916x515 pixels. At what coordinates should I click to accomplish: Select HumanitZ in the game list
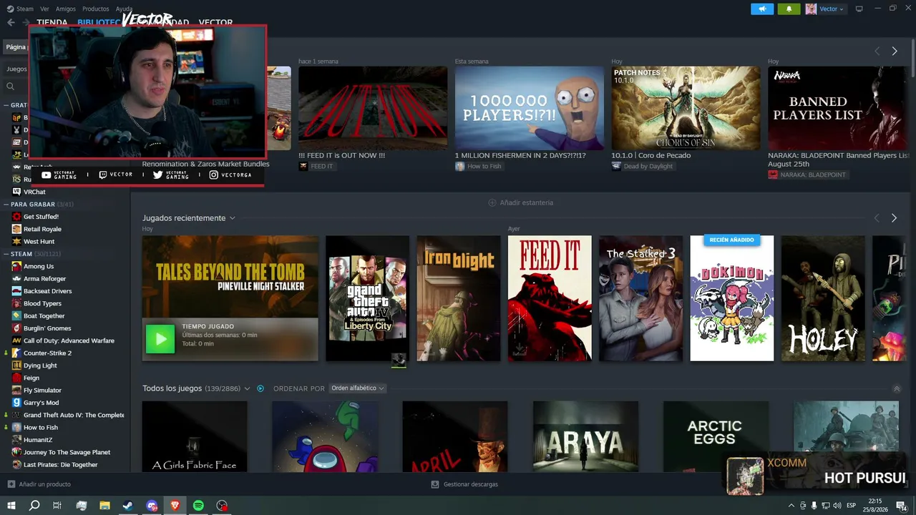click(38, 440)
